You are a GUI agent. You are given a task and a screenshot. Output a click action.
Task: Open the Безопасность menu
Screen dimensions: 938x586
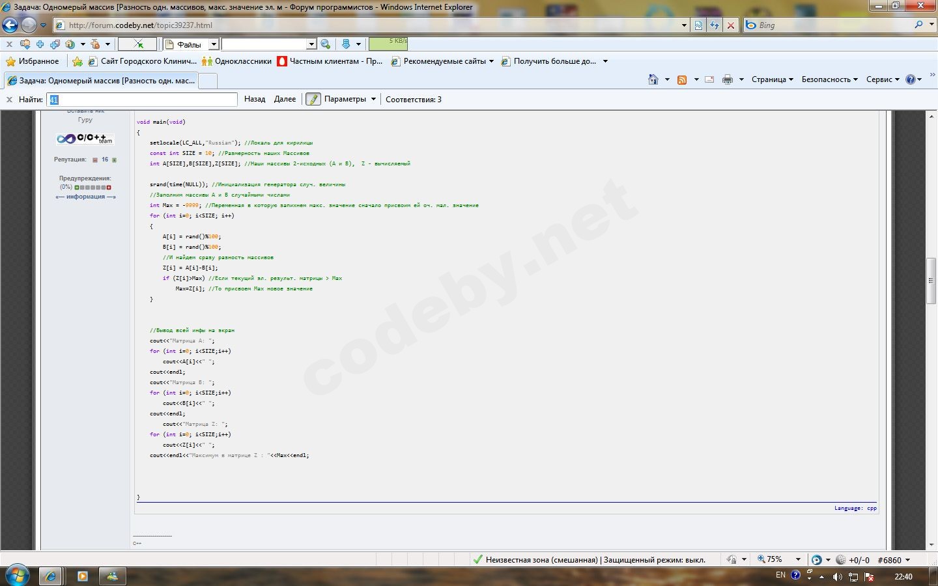829,79
